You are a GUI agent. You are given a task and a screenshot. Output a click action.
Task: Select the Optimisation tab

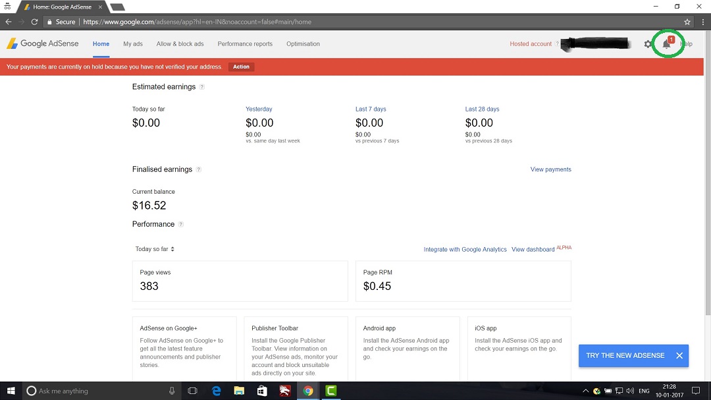click(303, 44)
